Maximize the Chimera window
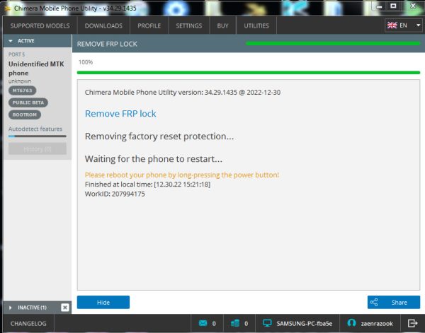Screen dimensions: 425x333 click(x=393, y=6)
